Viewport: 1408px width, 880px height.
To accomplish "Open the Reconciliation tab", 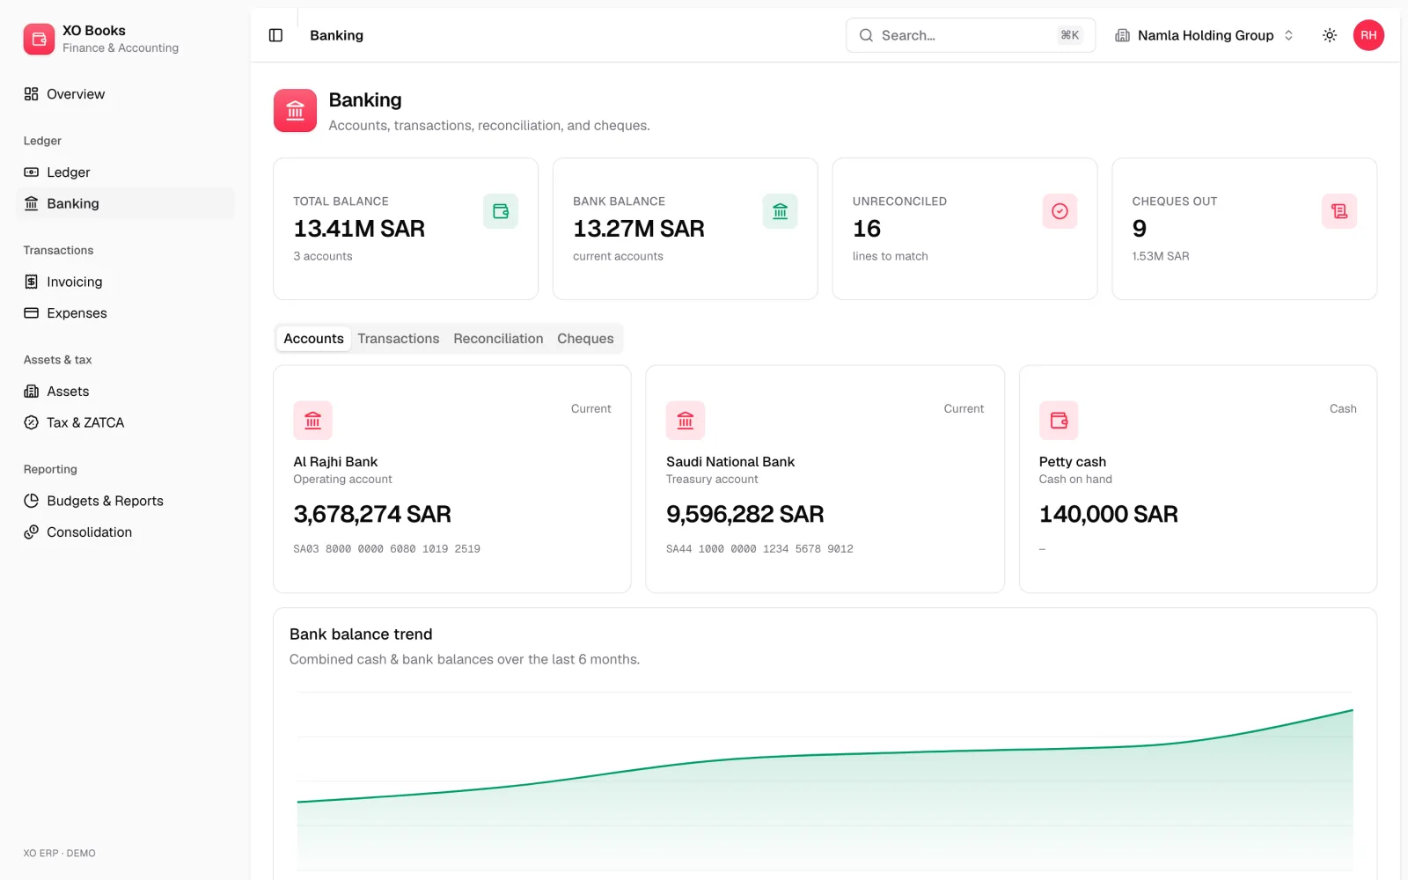I will [498, 339].
